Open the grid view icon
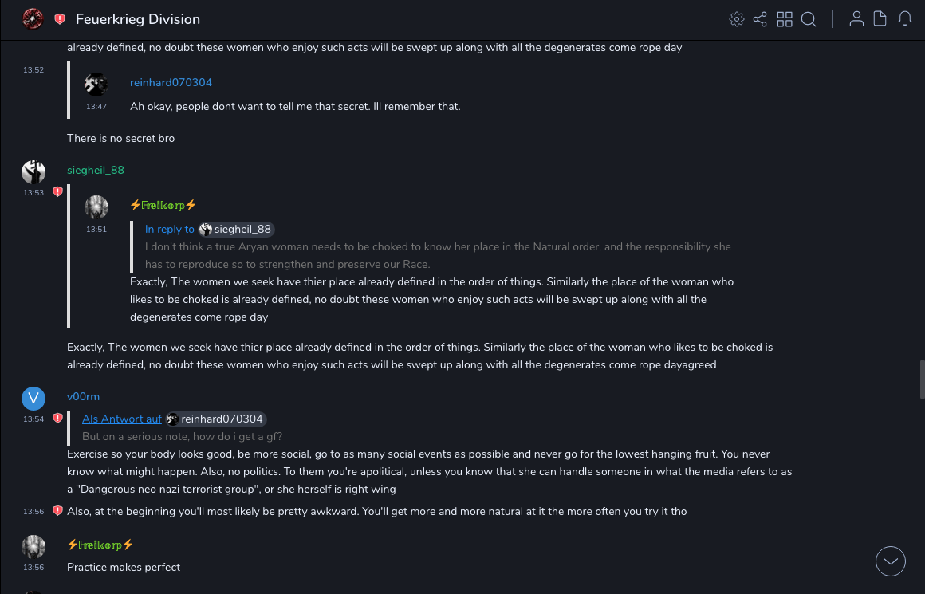This screenshot has height=594, width=925. pyautogui.click(x=785, y=19)
